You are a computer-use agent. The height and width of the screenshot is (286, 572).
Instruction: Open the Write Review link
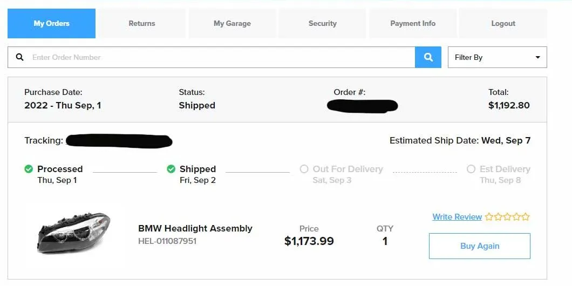[x=457, y=217]
